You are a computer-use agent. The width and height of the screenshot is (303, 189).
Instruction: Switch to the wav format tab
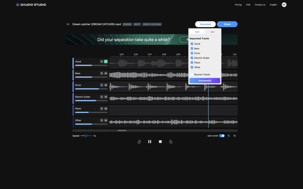(212, 32)
